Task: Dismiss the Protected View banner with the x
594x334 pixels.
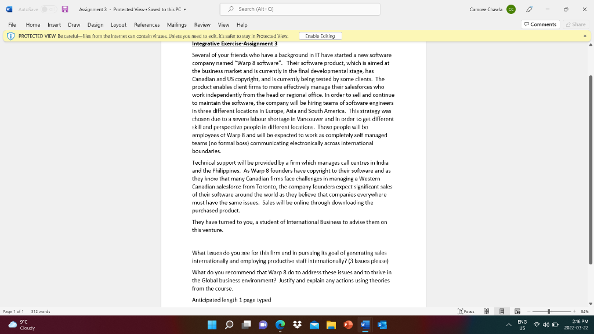Action: [x=585, y=35]
